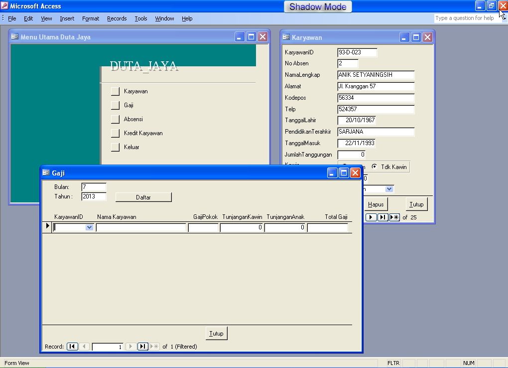Click the PendidikanTerakhir field SARJANA
Screen dimensions: 508x368
tap(376, 132)
